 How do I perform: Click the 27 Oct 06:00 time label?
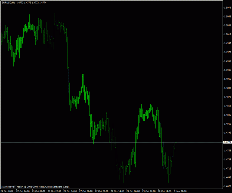tap(86, 191)
